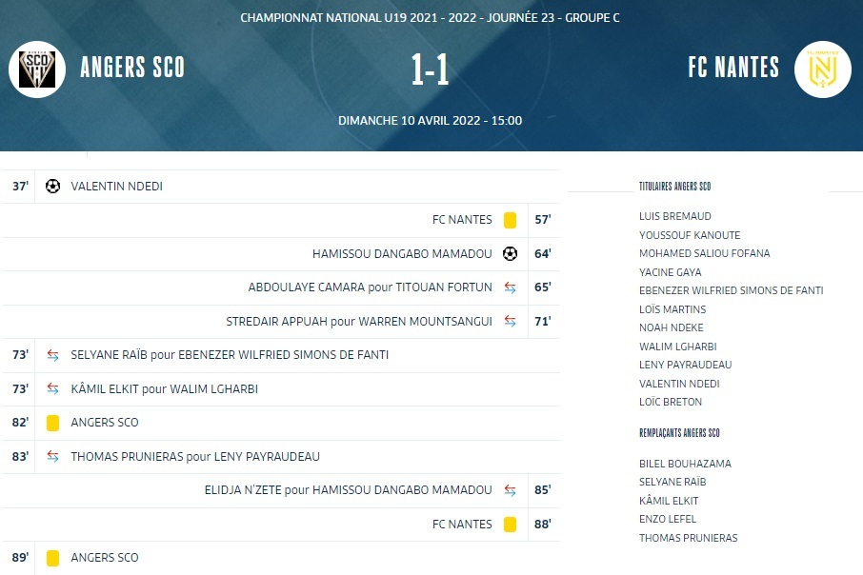Open the Angers SCO team name in the header

pyautogui.click(x=132, y=68)
